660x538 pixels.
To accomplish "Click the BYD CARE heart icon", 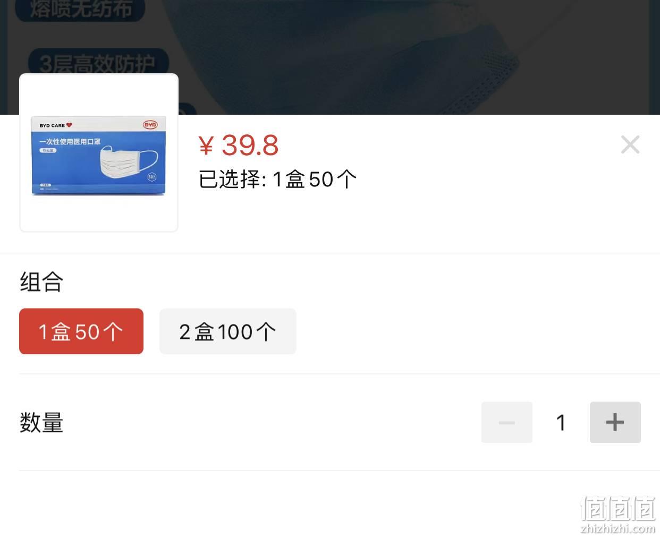I will (69, 125).
